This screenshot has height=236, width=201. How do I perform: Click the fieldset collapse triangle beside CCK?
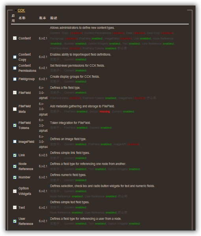click(16, 11)
